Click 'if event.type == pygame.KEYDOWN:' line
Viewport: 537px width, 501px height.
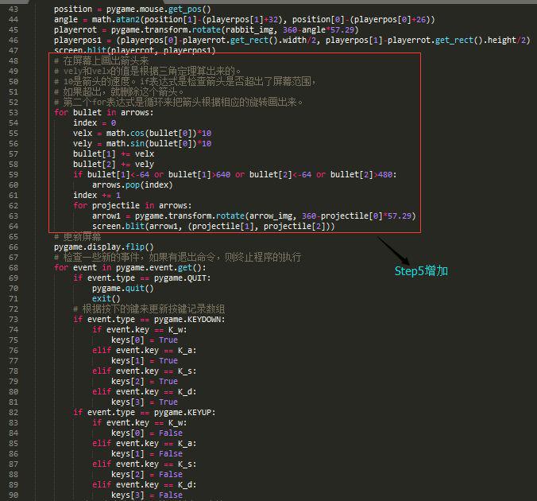tap(149, 319)
